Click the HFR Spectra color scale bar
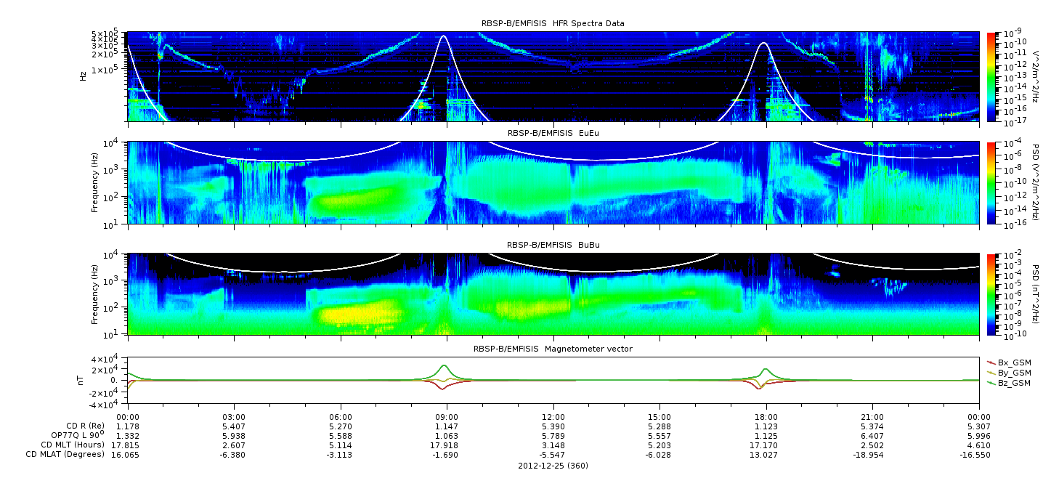Image resolution: width=1051 pixels, height=478 pixels. coord(991,76)
